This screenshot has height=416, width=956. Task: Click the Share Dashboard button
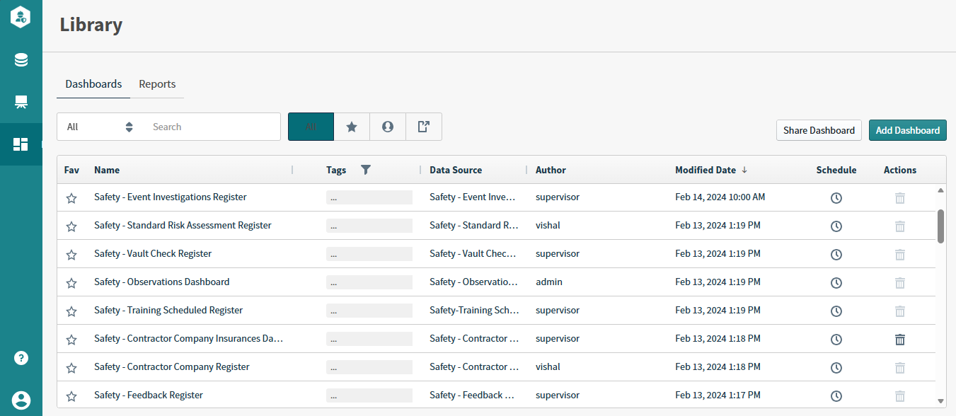pyautogui.click(x=819, y=130)
